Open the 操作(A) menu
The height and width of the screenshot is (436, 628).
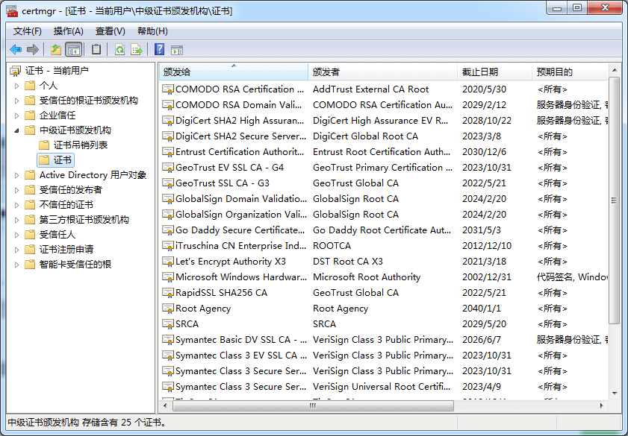tap(69, 31)
